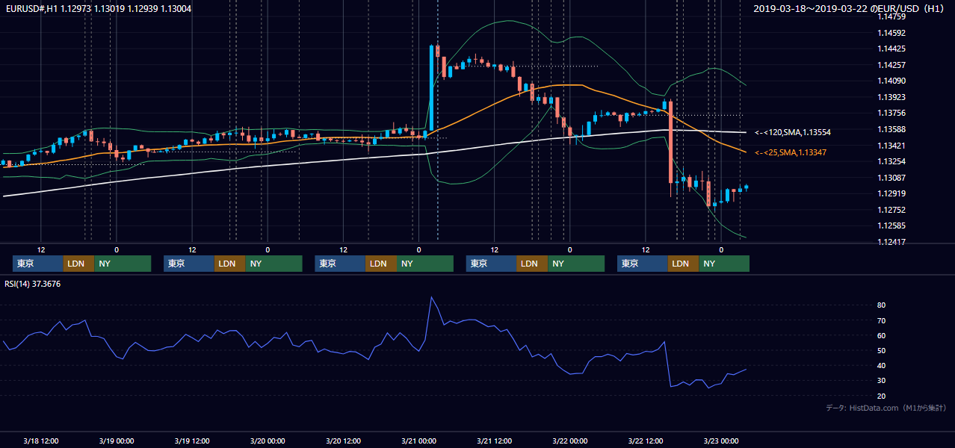Select the 3/22 12:00 time axis marker

pyautogui.click(x=645, y=441)
